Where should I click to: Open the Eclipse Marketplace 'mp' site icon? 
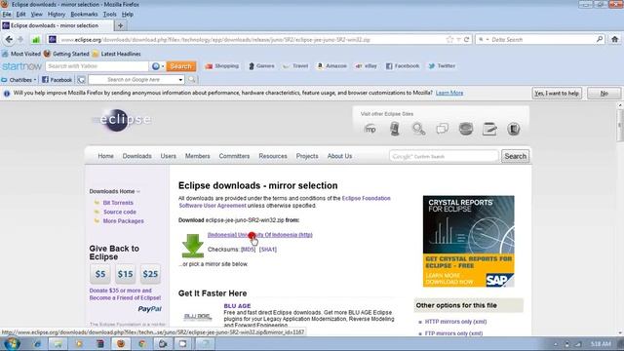[370, 129]
